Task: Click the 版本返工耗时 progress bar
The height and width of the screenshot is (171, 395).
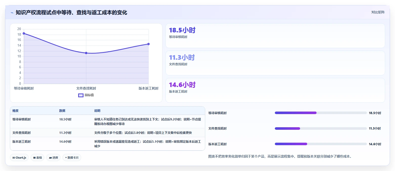Action: (321, 144)
